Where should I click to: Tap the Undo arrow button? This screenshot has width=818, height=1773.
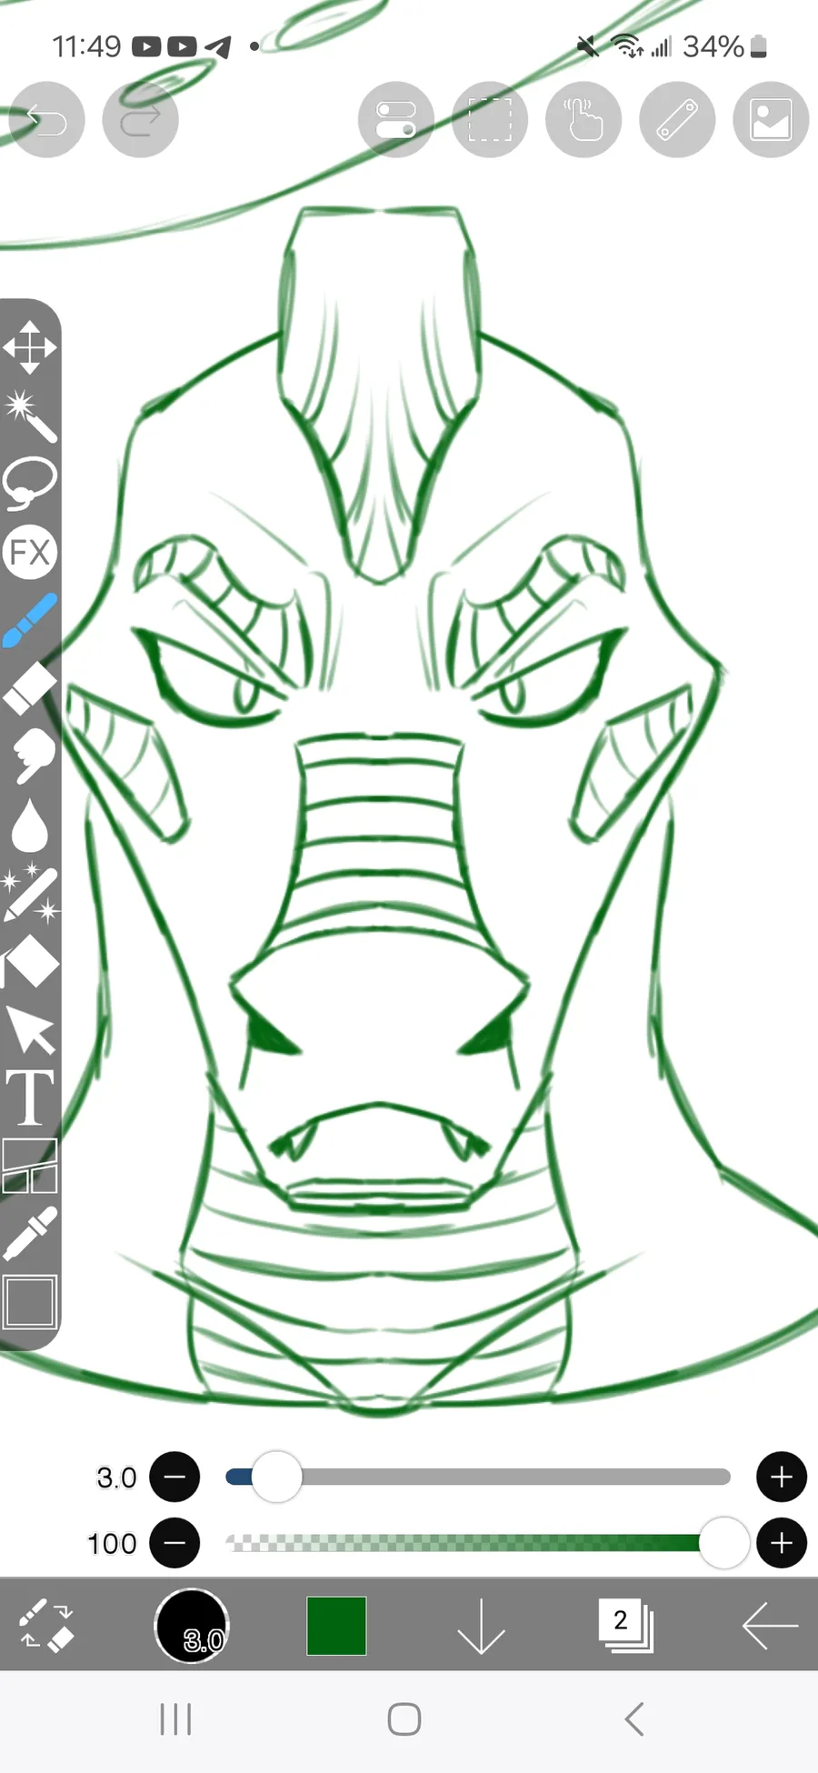click(x=46, y=119)
